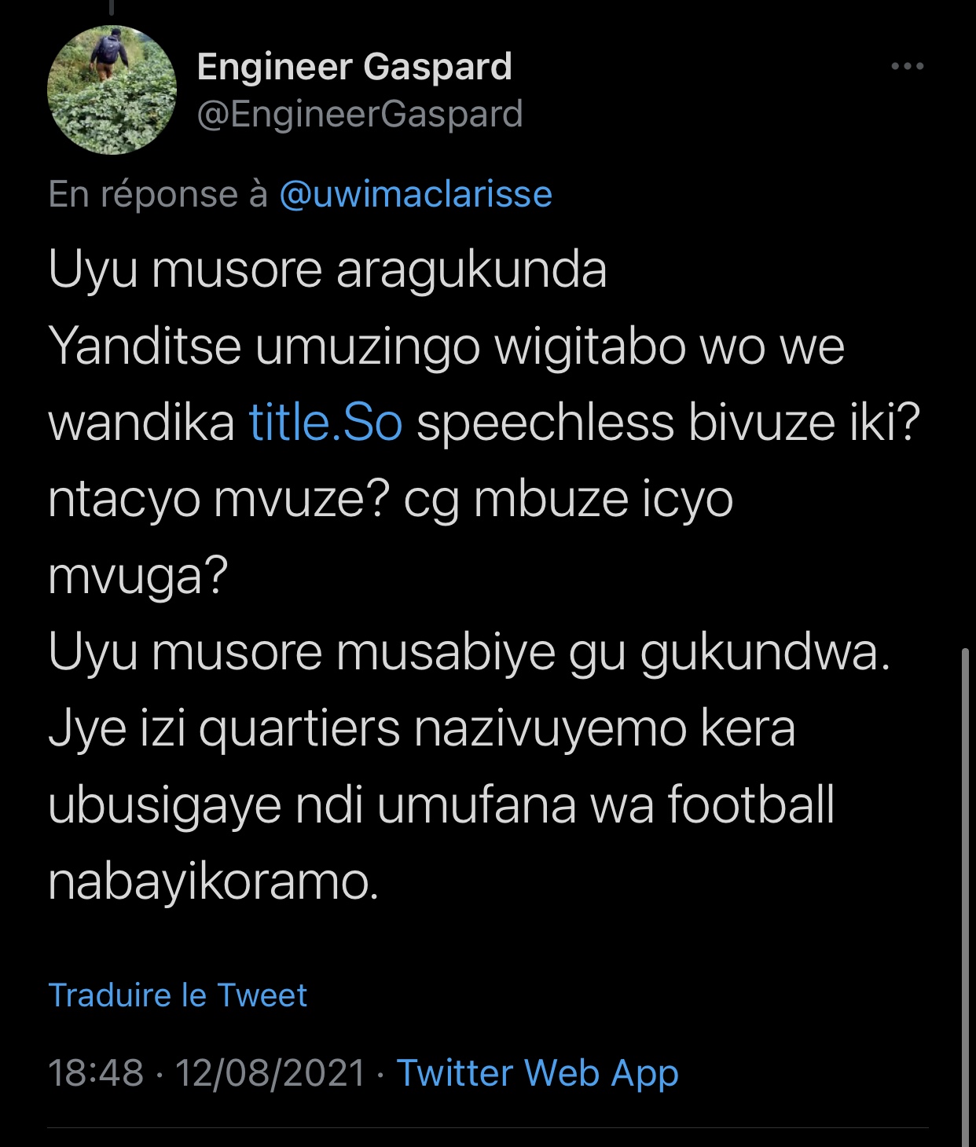976x1147 pixels.
Task: Click the word "football" in the tweet
Action: 750,806
